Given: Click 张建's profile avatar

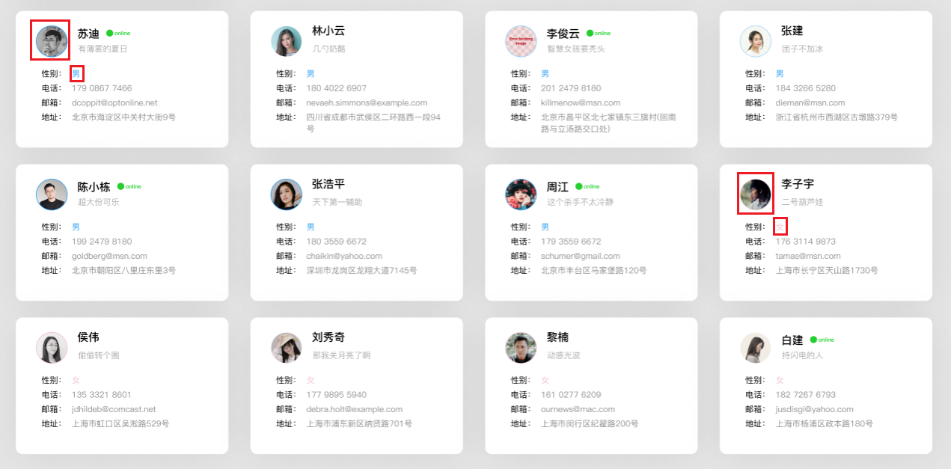Looking at the screenshot, I should pyautogui.click(x=755, y=41).
